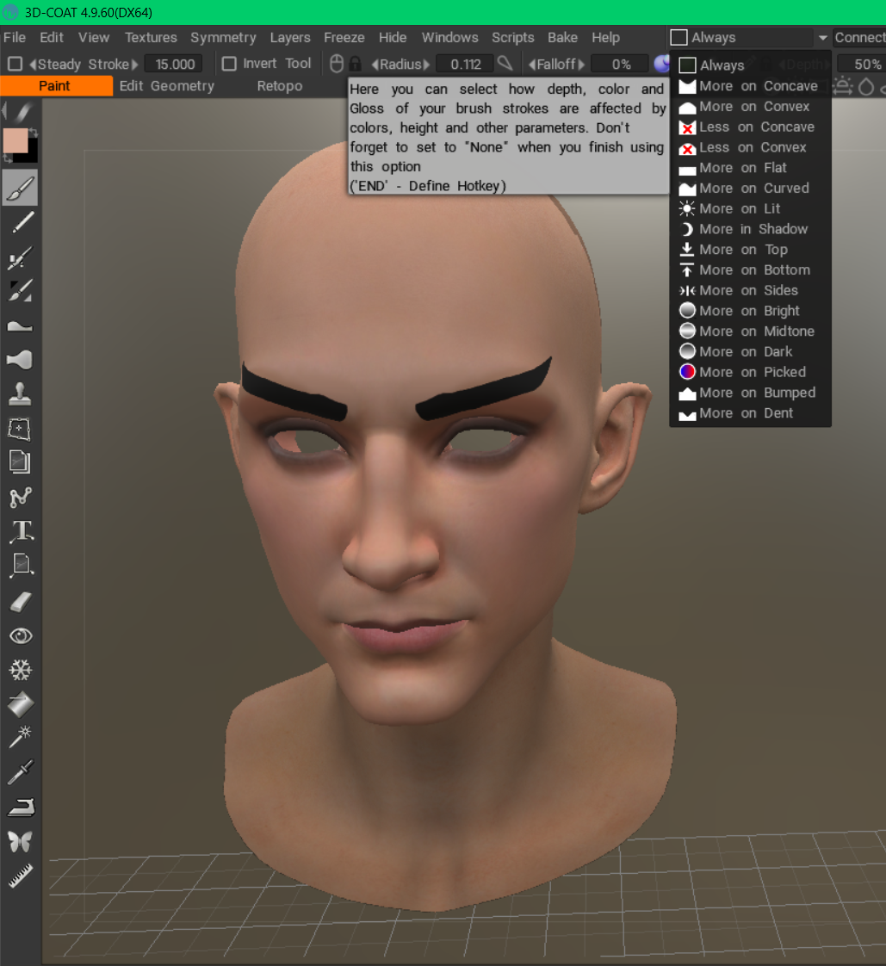Select the Text tool
This screenshot has width=886, height=966.
pyautogui.click(x=22, y=531)
